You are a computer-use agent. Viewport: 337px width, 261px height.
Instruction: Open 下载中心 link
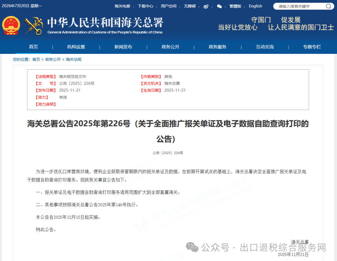point(145,6)
